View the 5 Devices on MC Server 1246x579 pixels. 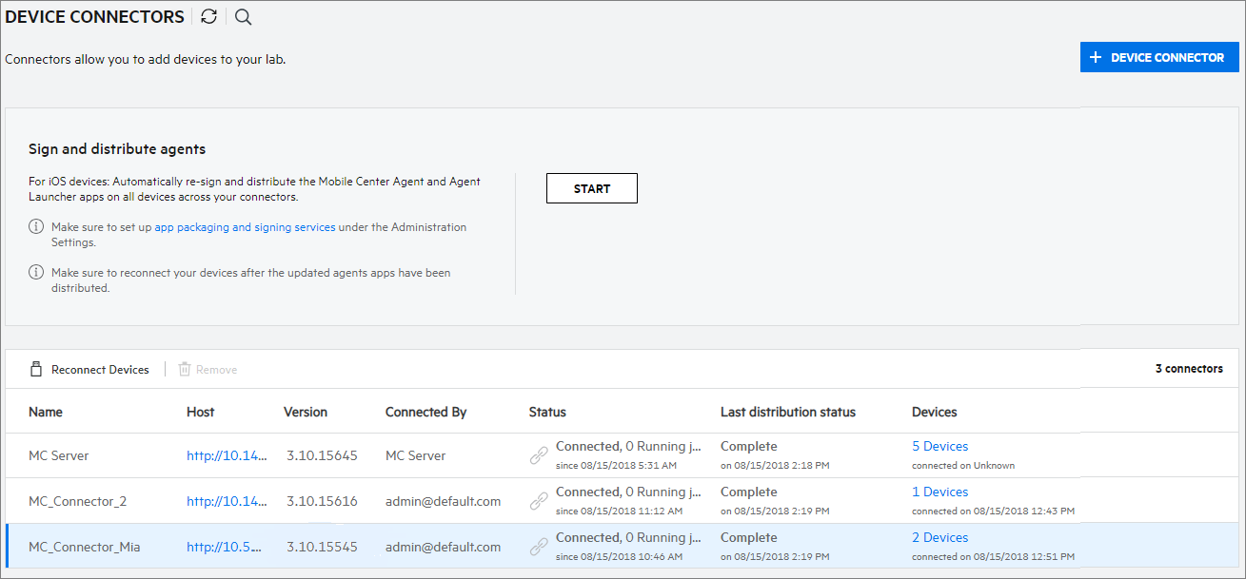coord(939,446)
